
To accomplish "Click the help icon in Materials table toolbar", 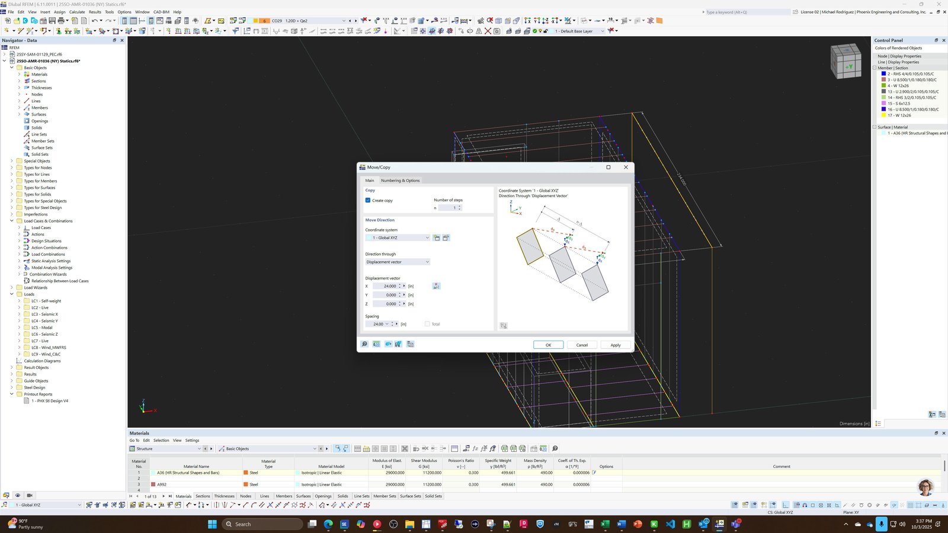I will pos(555,448).
